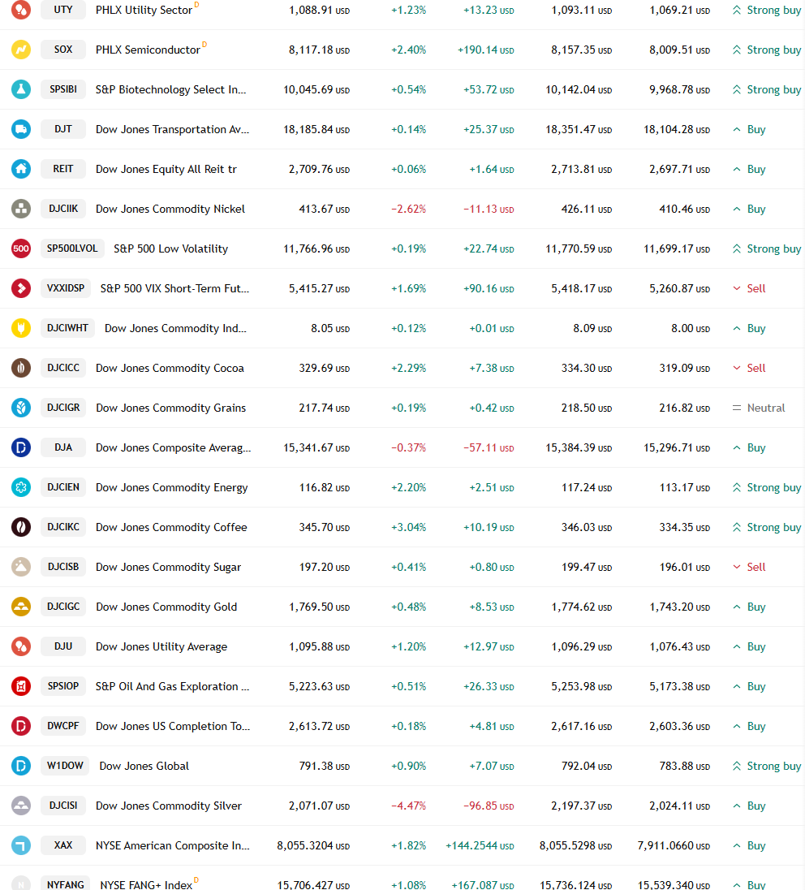The height and width of the screenshot is (890, 805).
Task: Open the SOX ticker badge
Action: (63, 50)
